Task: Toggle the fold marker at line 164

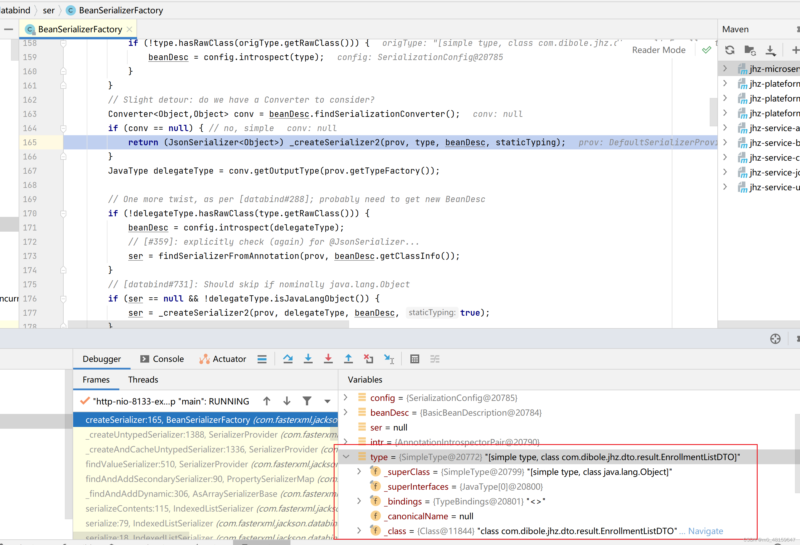Action: (63, 128)
